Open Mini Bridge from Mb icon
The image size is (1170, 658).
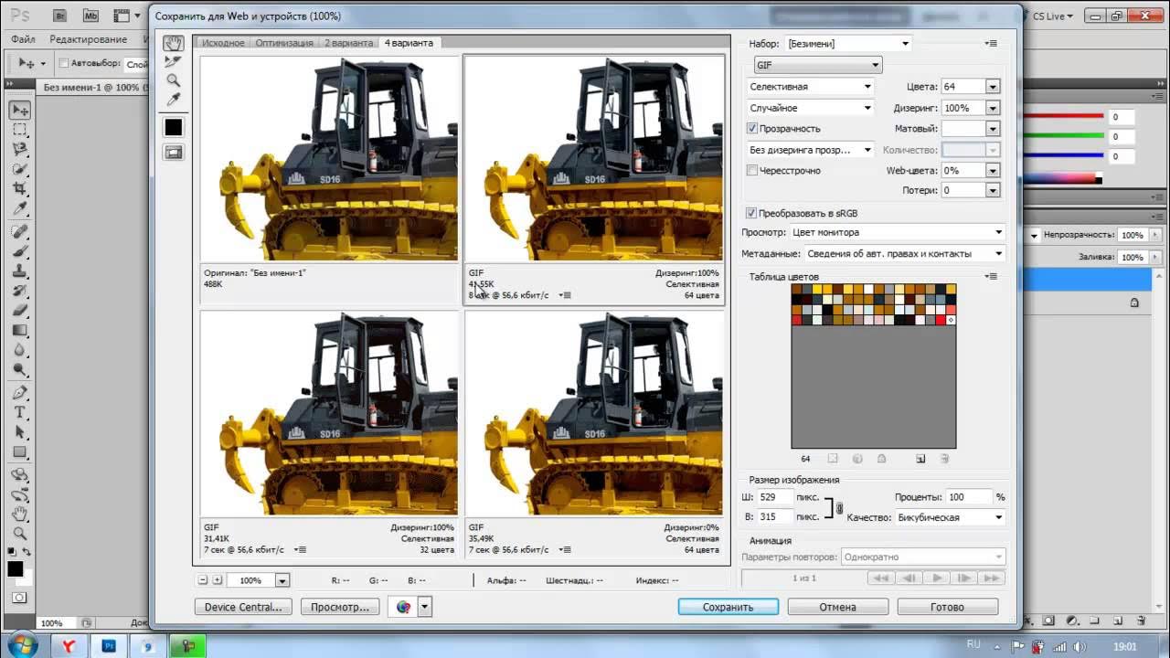[x=90, y=16]
